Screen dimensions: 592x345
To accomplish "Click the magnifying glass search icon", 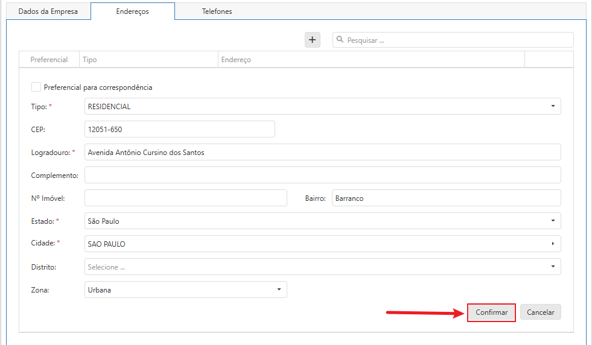I will (340, 40).
